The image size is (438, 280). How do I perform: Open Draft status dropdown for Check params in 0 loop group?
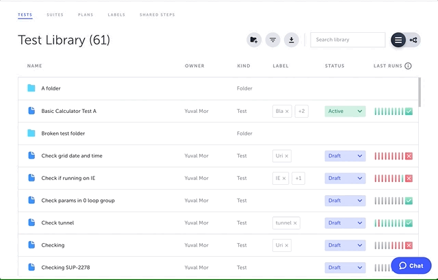pos(345,201)
